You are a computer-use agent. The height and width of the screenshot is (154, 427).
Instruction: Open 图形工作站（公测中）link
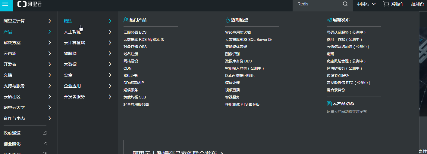pos(345,40)
